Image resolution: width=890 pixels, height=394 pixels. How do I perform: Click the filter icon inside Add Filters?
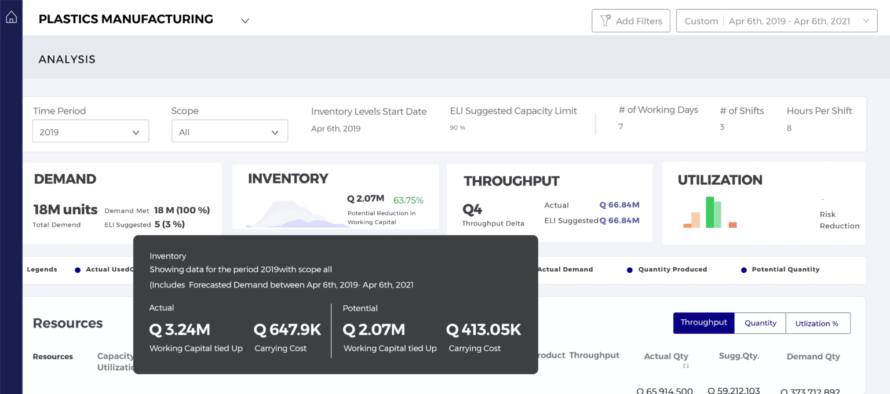click(x=606, y=20)
